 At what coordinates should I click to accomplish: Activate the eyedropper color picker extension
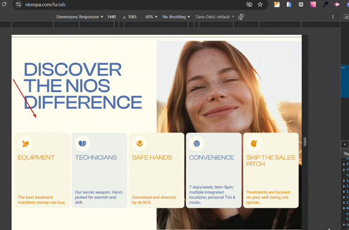point(325,5)
